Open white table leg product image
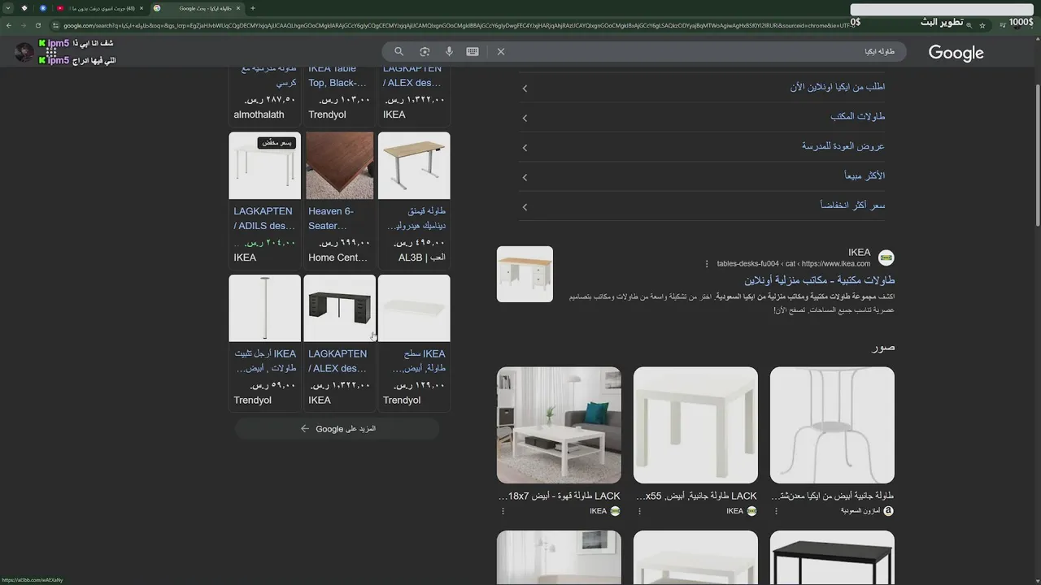The width and height of the screenshot is (1041, 585). pos(264,308)
